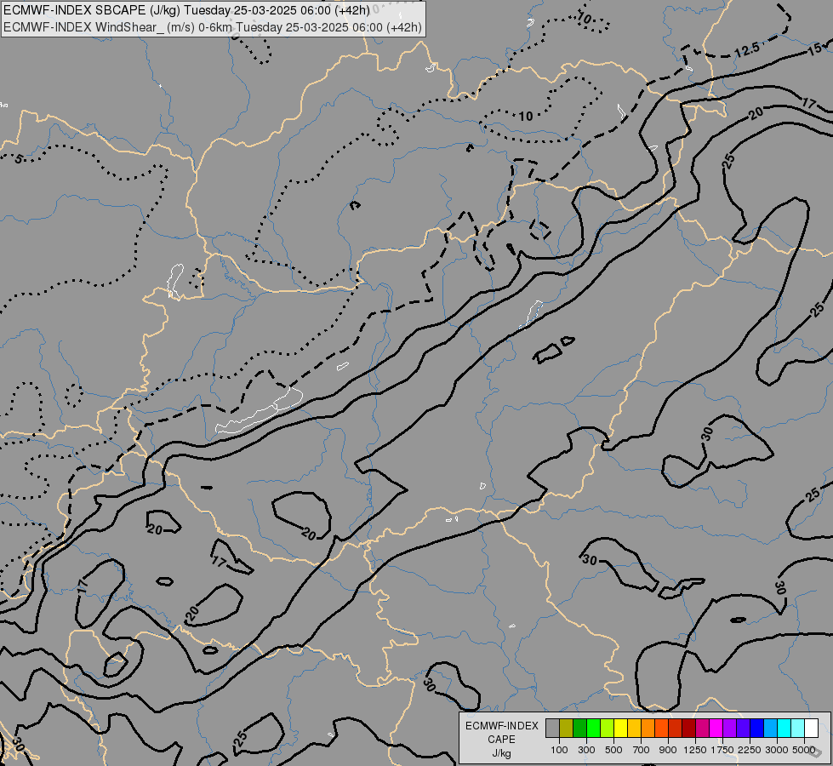833x766 pixels.
Task: Click the legend word CAPE
Action: point(501,740)
